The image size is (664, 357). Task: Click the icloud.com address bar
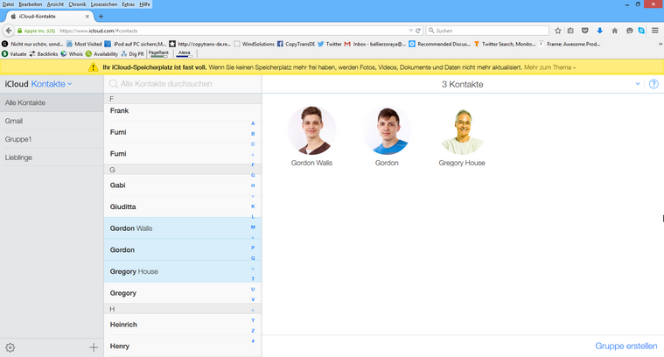click(x=233, y=31)
